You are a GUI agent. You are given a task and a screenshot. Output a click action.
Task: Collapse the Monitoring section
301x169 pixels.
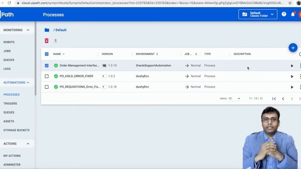click(x=28, y=30)
